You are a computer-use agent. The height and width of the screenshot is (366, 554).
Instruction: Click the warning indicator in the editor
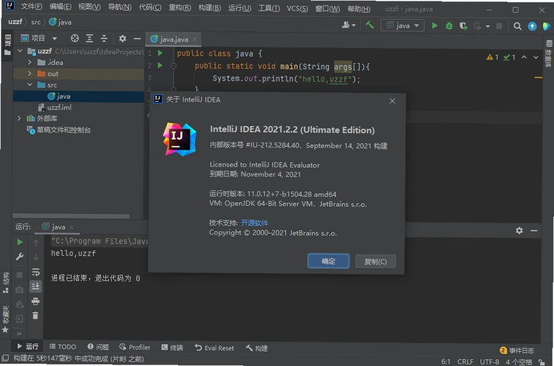[492, 57]
